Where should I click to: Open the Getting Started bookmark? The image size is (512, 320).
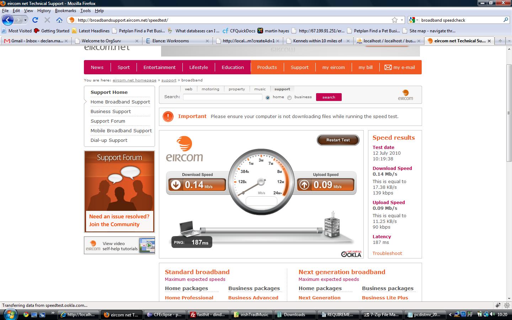point(52,31)
